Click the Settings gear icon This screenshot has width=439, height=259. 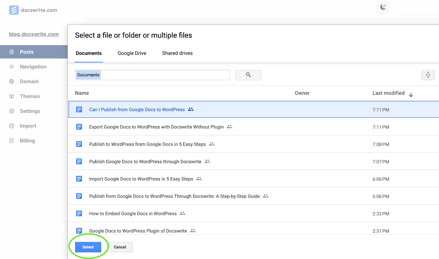pos(11,111)
